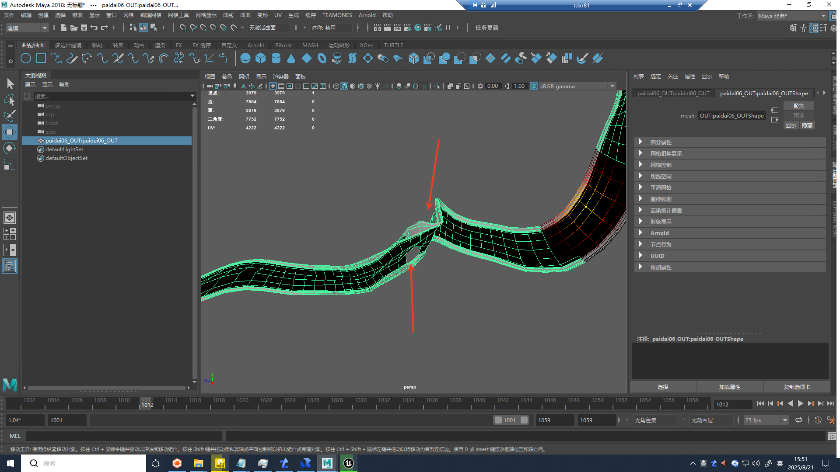840x472 pixels.
Task: Click the polygon cylinder shelf icon
Action: (276, 58)
